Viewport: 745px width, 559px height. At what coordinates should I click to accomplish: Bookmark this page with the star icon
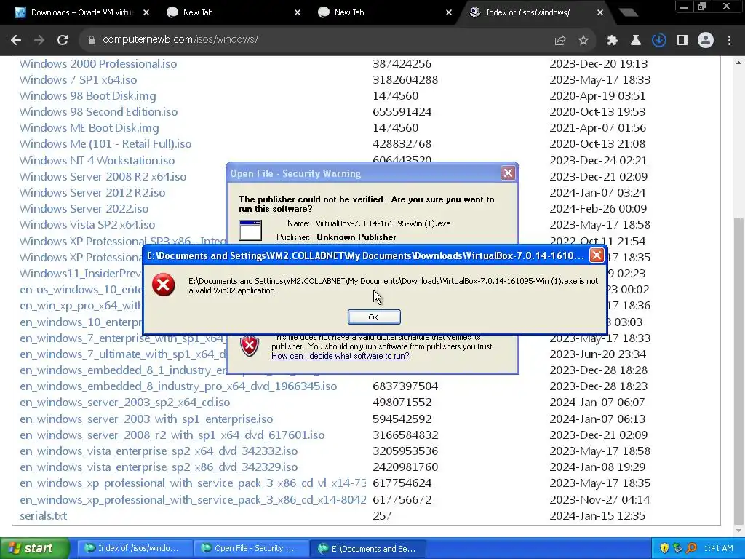[x=583, y=41]
